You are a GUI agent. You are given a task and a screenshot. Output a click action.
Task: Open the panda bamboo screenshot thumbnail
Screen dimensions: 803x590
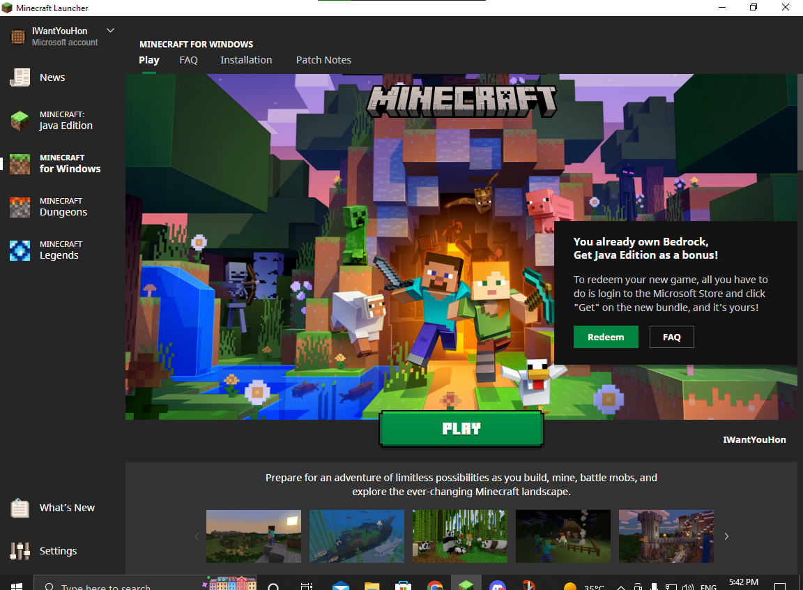click(x=459, y=536)
